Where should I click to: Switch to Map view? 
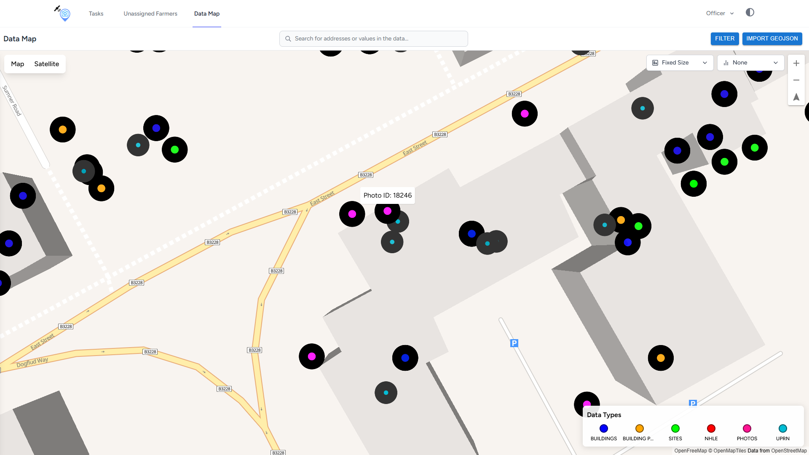tap(17, 64)
